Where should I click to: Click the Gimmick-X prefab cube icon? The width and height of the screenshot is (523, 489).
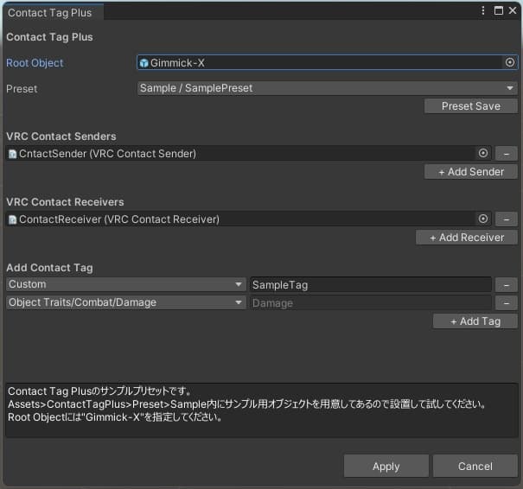click(144, 63)
